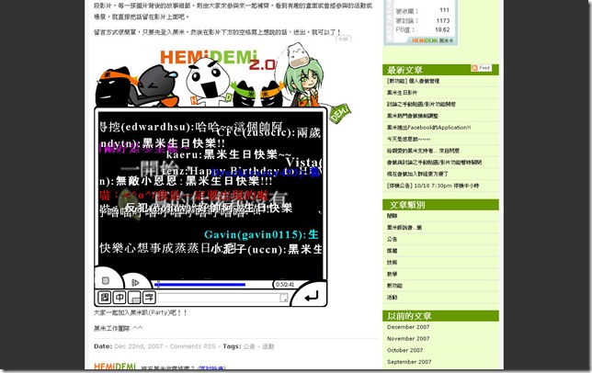592x373 pixels.
Task: Click the HEMiDEMi 2.0 logo above the video
Action: [218, 59]
